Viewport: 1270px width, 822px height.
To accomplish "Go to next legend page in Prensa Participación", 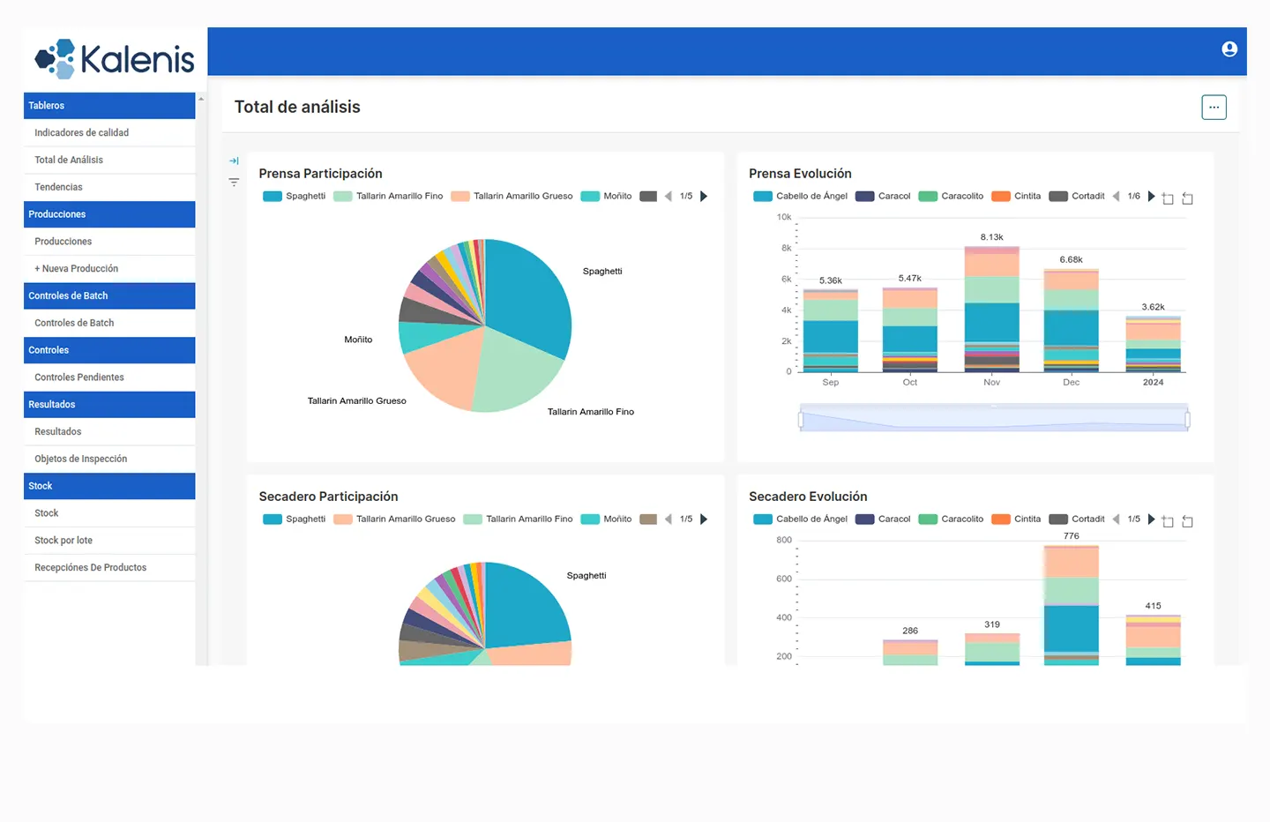I will pos(704,197).
